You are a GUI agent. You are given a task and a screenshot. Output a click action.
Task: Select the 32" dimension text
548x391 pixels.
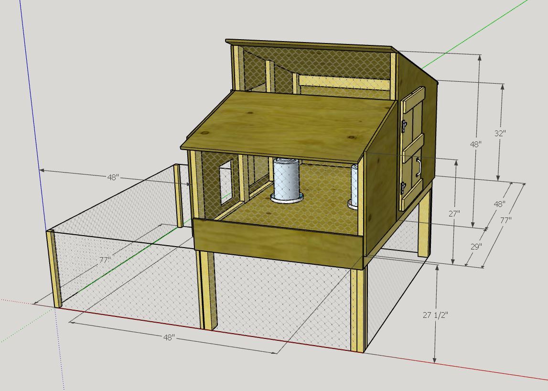point(499,133)
